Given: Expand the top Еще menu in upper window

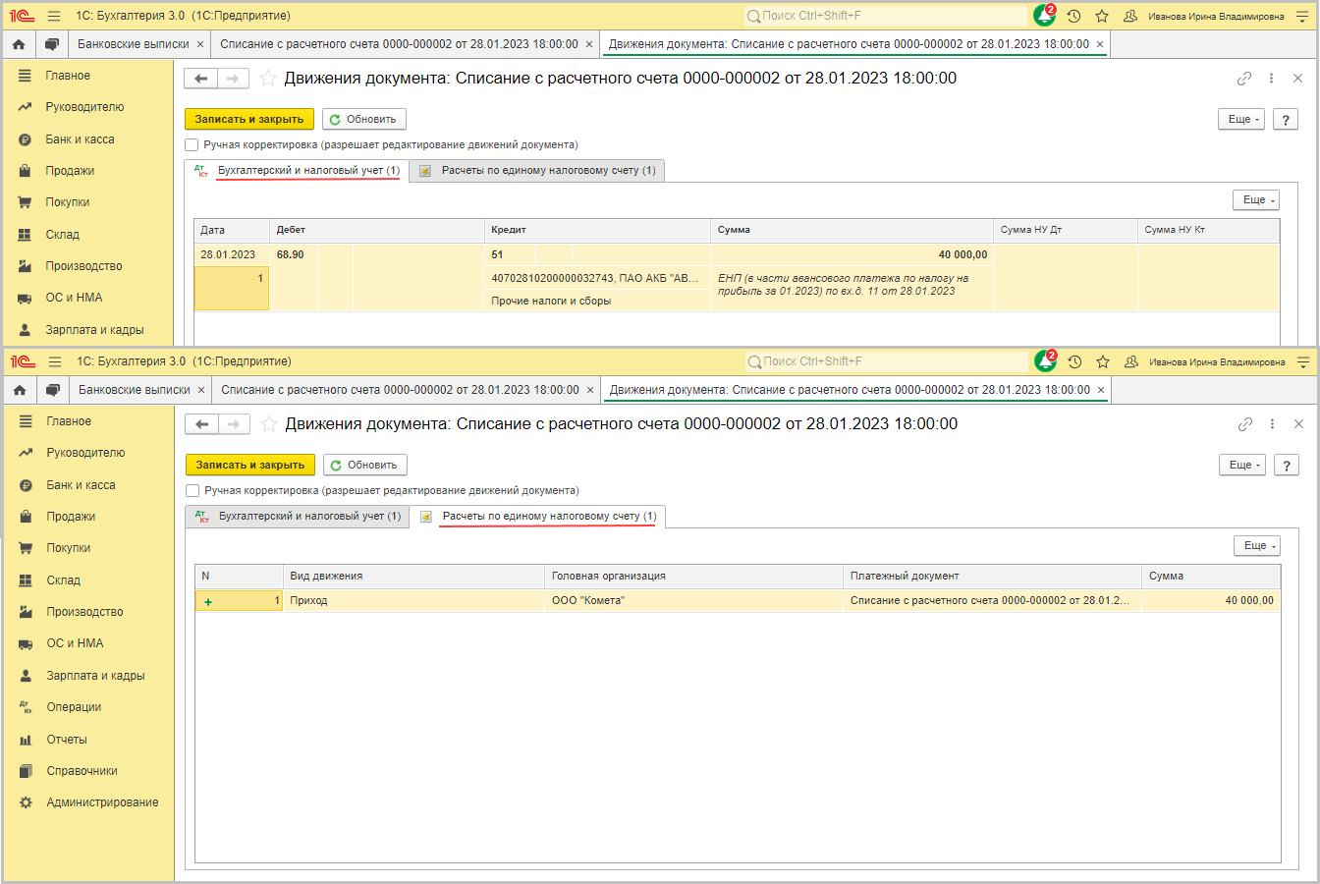Looking at the screenshot, I should coord(1241,119).
